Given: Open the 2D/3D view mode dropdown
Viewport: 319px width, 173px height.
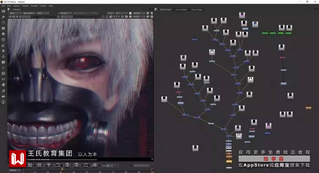Looking at the screenshot, I should pos(122,13).
